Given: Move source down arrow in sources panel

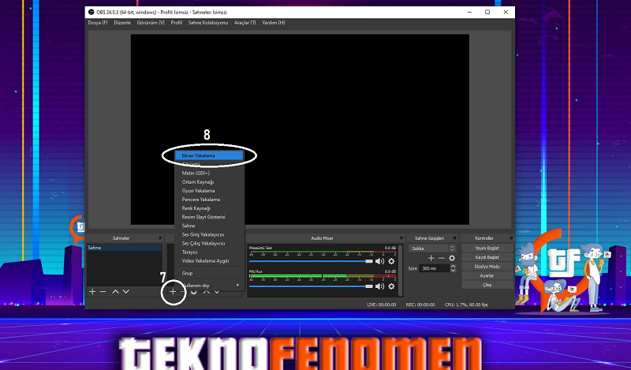Looking at the screenshot, I should 217,292.
